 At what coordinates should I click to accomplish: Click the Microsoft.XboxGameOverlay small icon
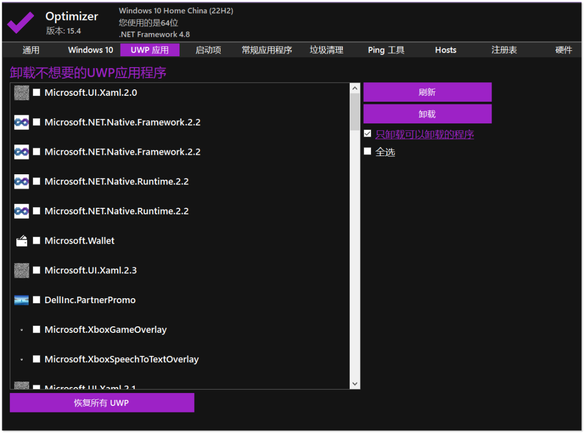click(x=22, y=330)
